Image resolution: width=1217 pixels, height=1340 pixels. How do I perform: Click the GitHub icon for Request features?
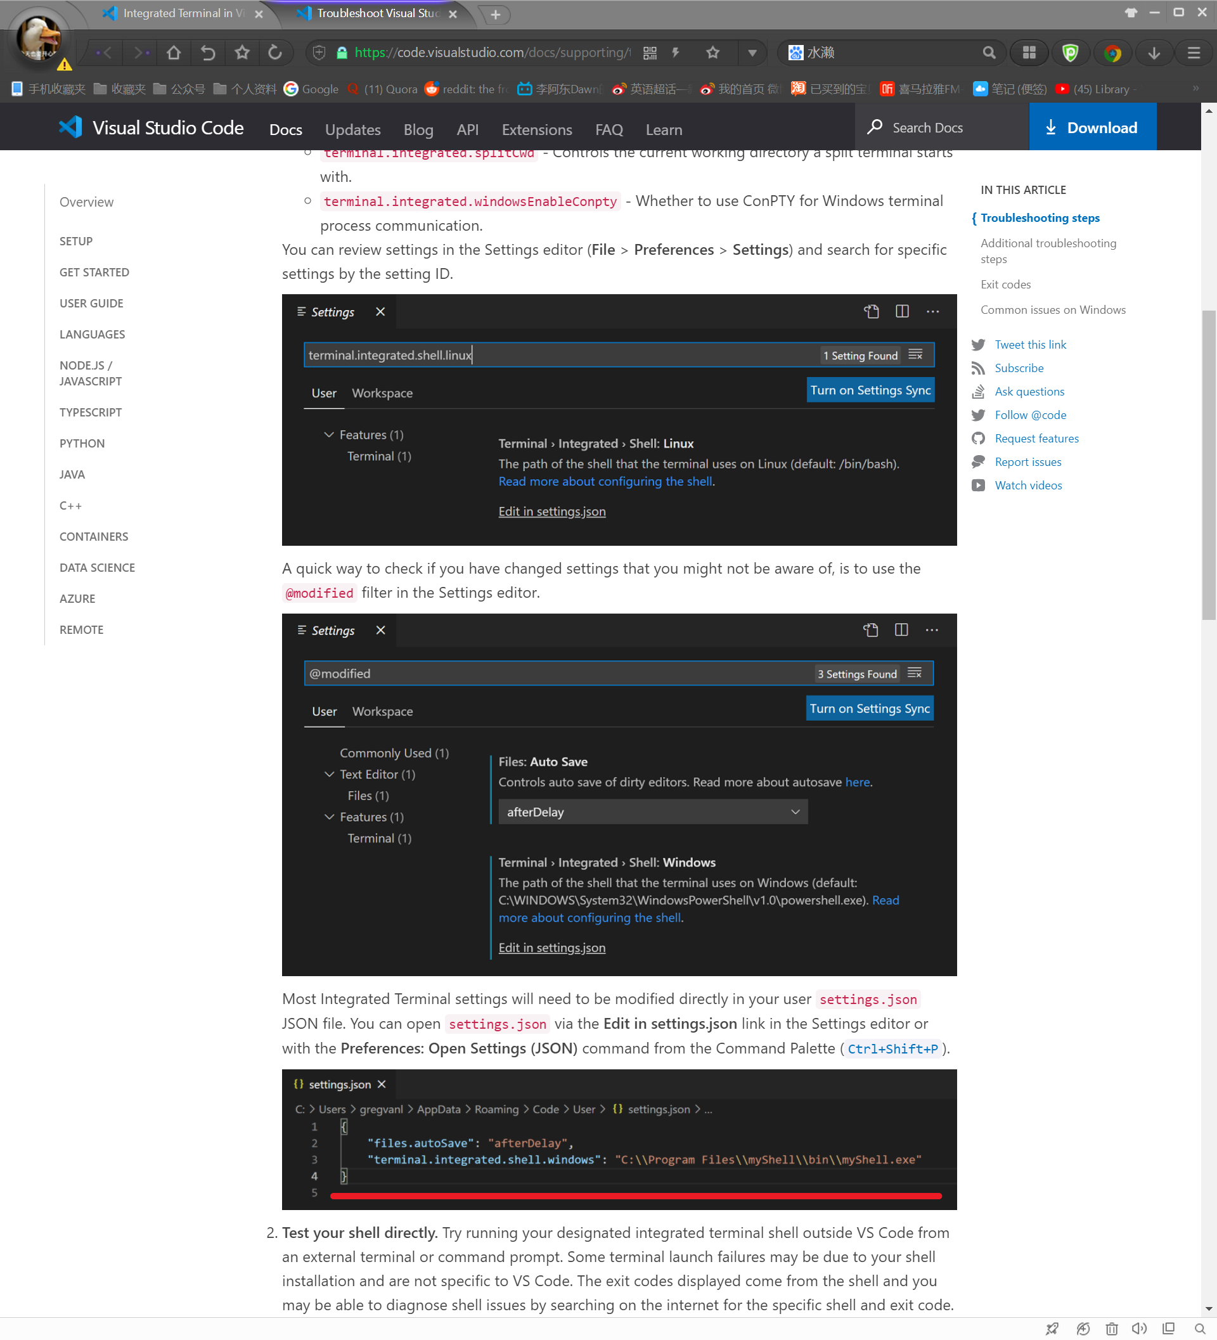(x=979, y=438)
